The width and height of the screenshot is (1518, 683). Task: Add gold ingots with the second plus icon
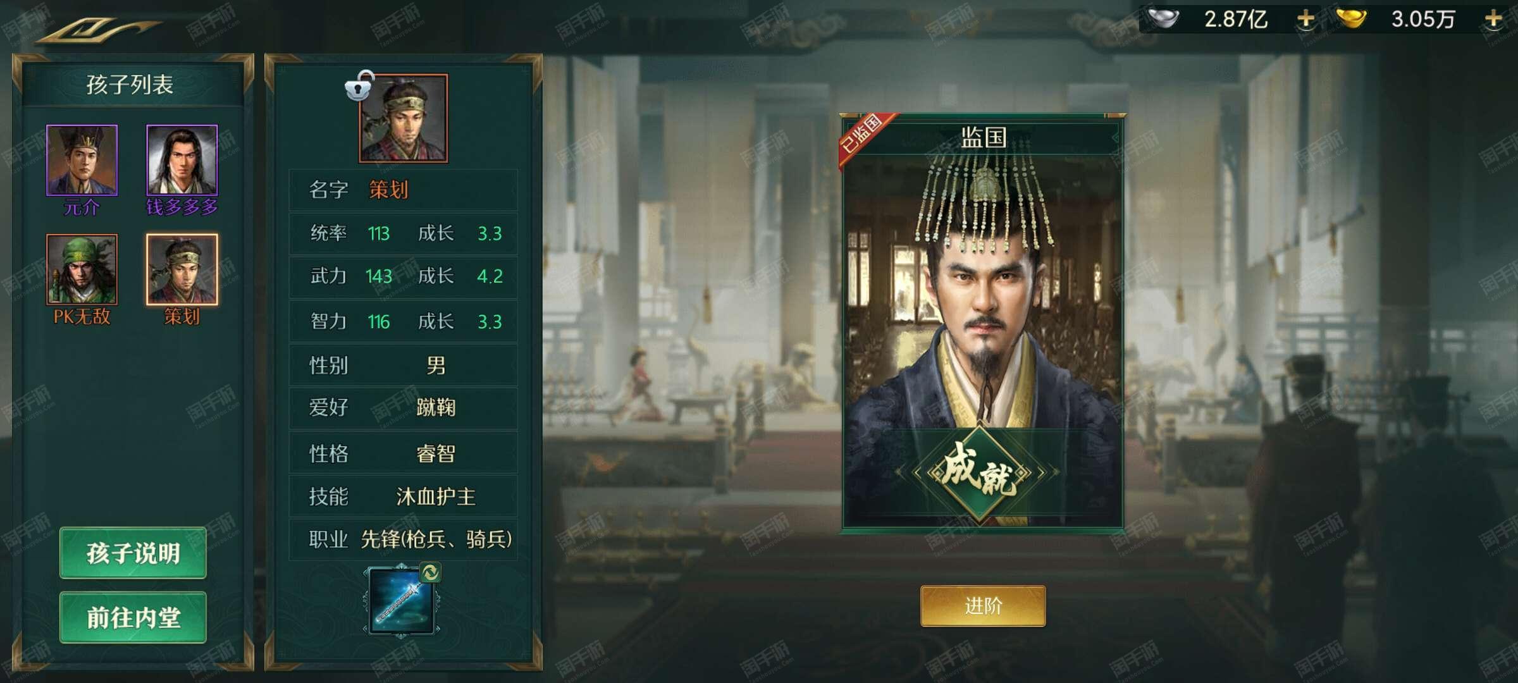(x=1493, y=19)
